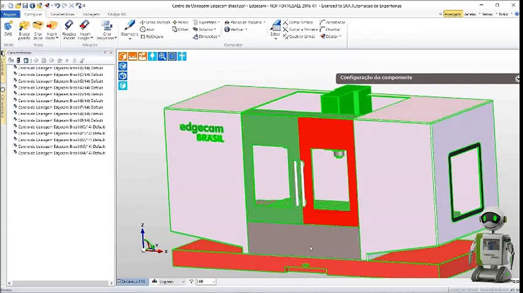Select the Criar Bruto tool
The width and height of the screenshot is (523, 293).
(x=38, y=30)
